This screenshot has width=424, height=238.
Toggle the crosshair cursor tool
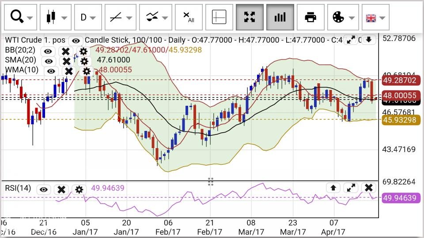219,18
